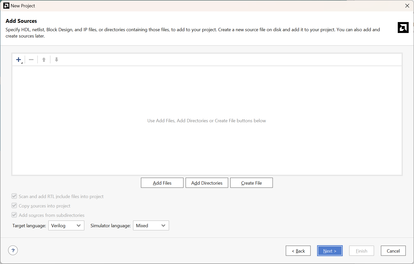This screenshot has width=414, height=264.
Task: Open the help question mark icon
Action: (x=13, y=251)
